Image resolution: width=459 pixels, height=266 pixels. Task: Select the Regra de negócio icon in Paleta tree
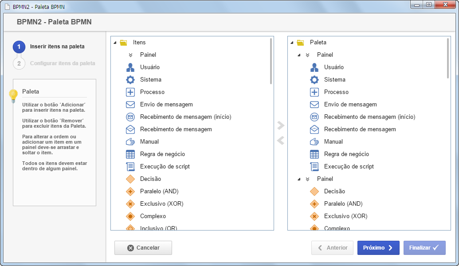pos(314,154)
